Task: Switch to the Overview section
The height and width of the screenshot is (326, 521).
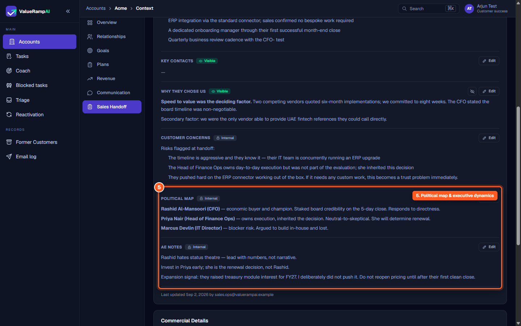Action: click(x=112, y=22)
